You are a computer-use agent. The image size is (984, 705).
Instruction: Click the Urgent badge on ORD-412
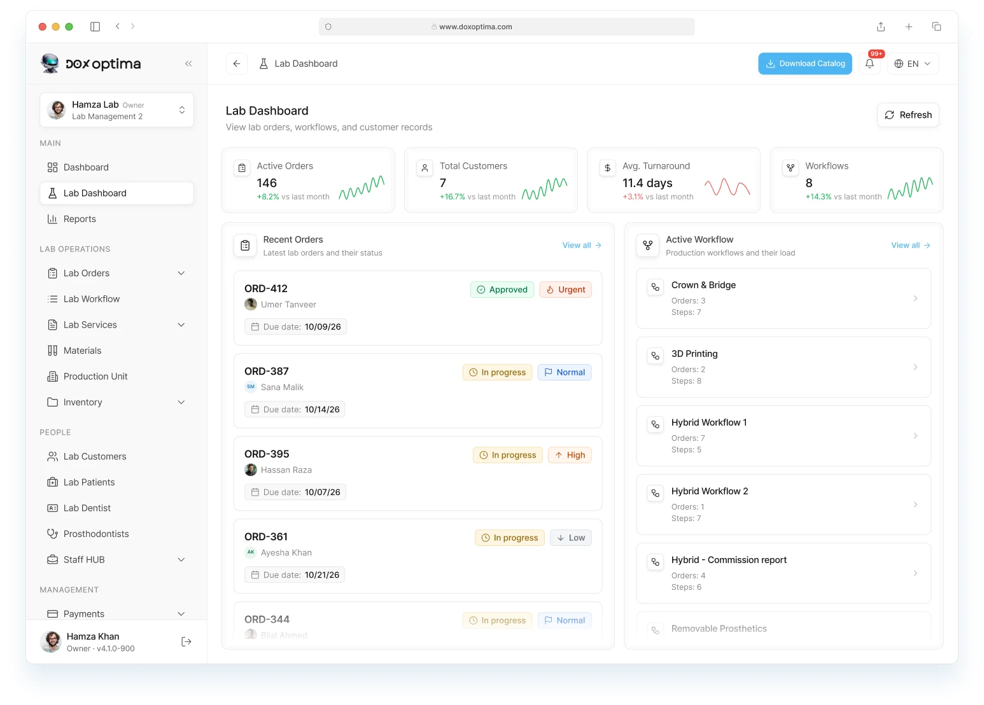pyautogui.click(x=566, y=290)
